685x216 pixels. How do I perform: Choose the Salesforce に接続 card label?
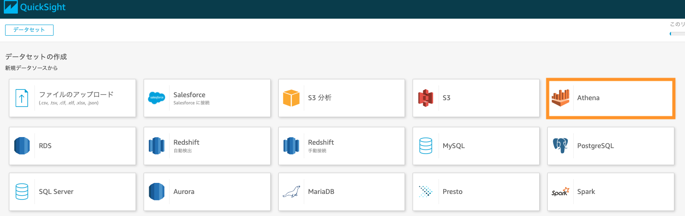191,103
